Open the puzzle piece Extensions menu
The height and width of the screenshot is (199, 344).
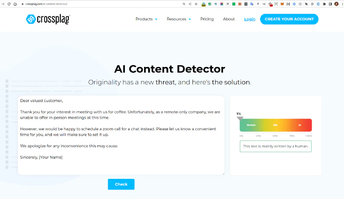pos(324,4)
